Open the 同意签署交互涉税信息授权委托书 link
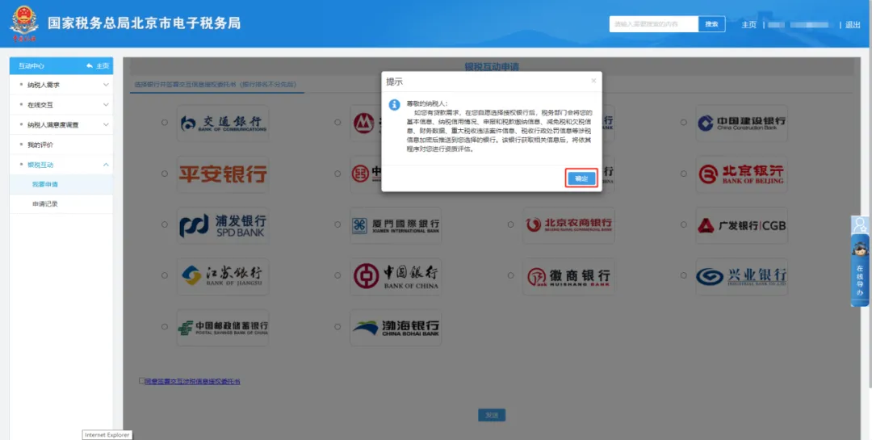Viewport: 872px width, 440px height. point(192,382)
